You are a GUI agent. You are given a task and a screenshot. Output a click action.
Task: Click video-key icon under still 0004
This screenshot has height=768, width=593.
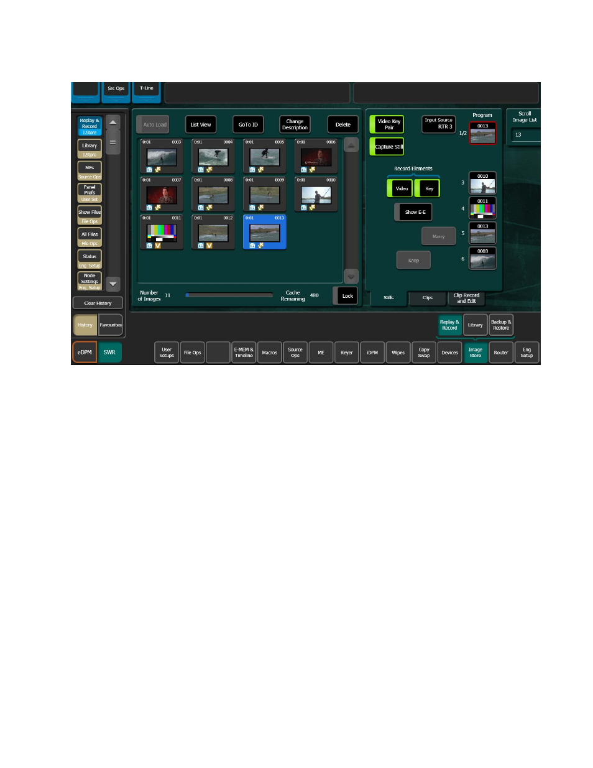[x=209, y=170]
